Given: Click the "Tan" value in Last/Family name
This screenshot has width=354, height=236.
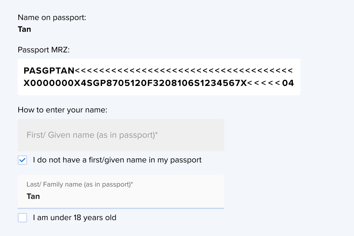Looking at the screenshot, I should 33,196.
